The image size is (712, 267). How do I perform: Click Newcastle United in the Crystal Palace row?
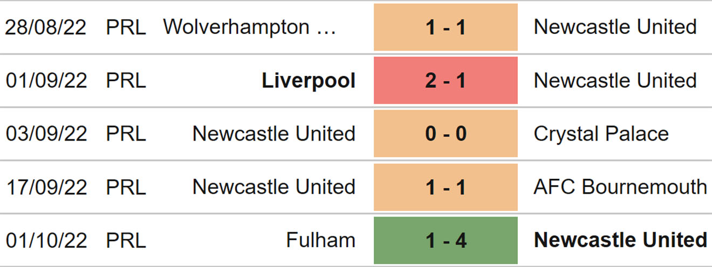(x=273, y=133)
